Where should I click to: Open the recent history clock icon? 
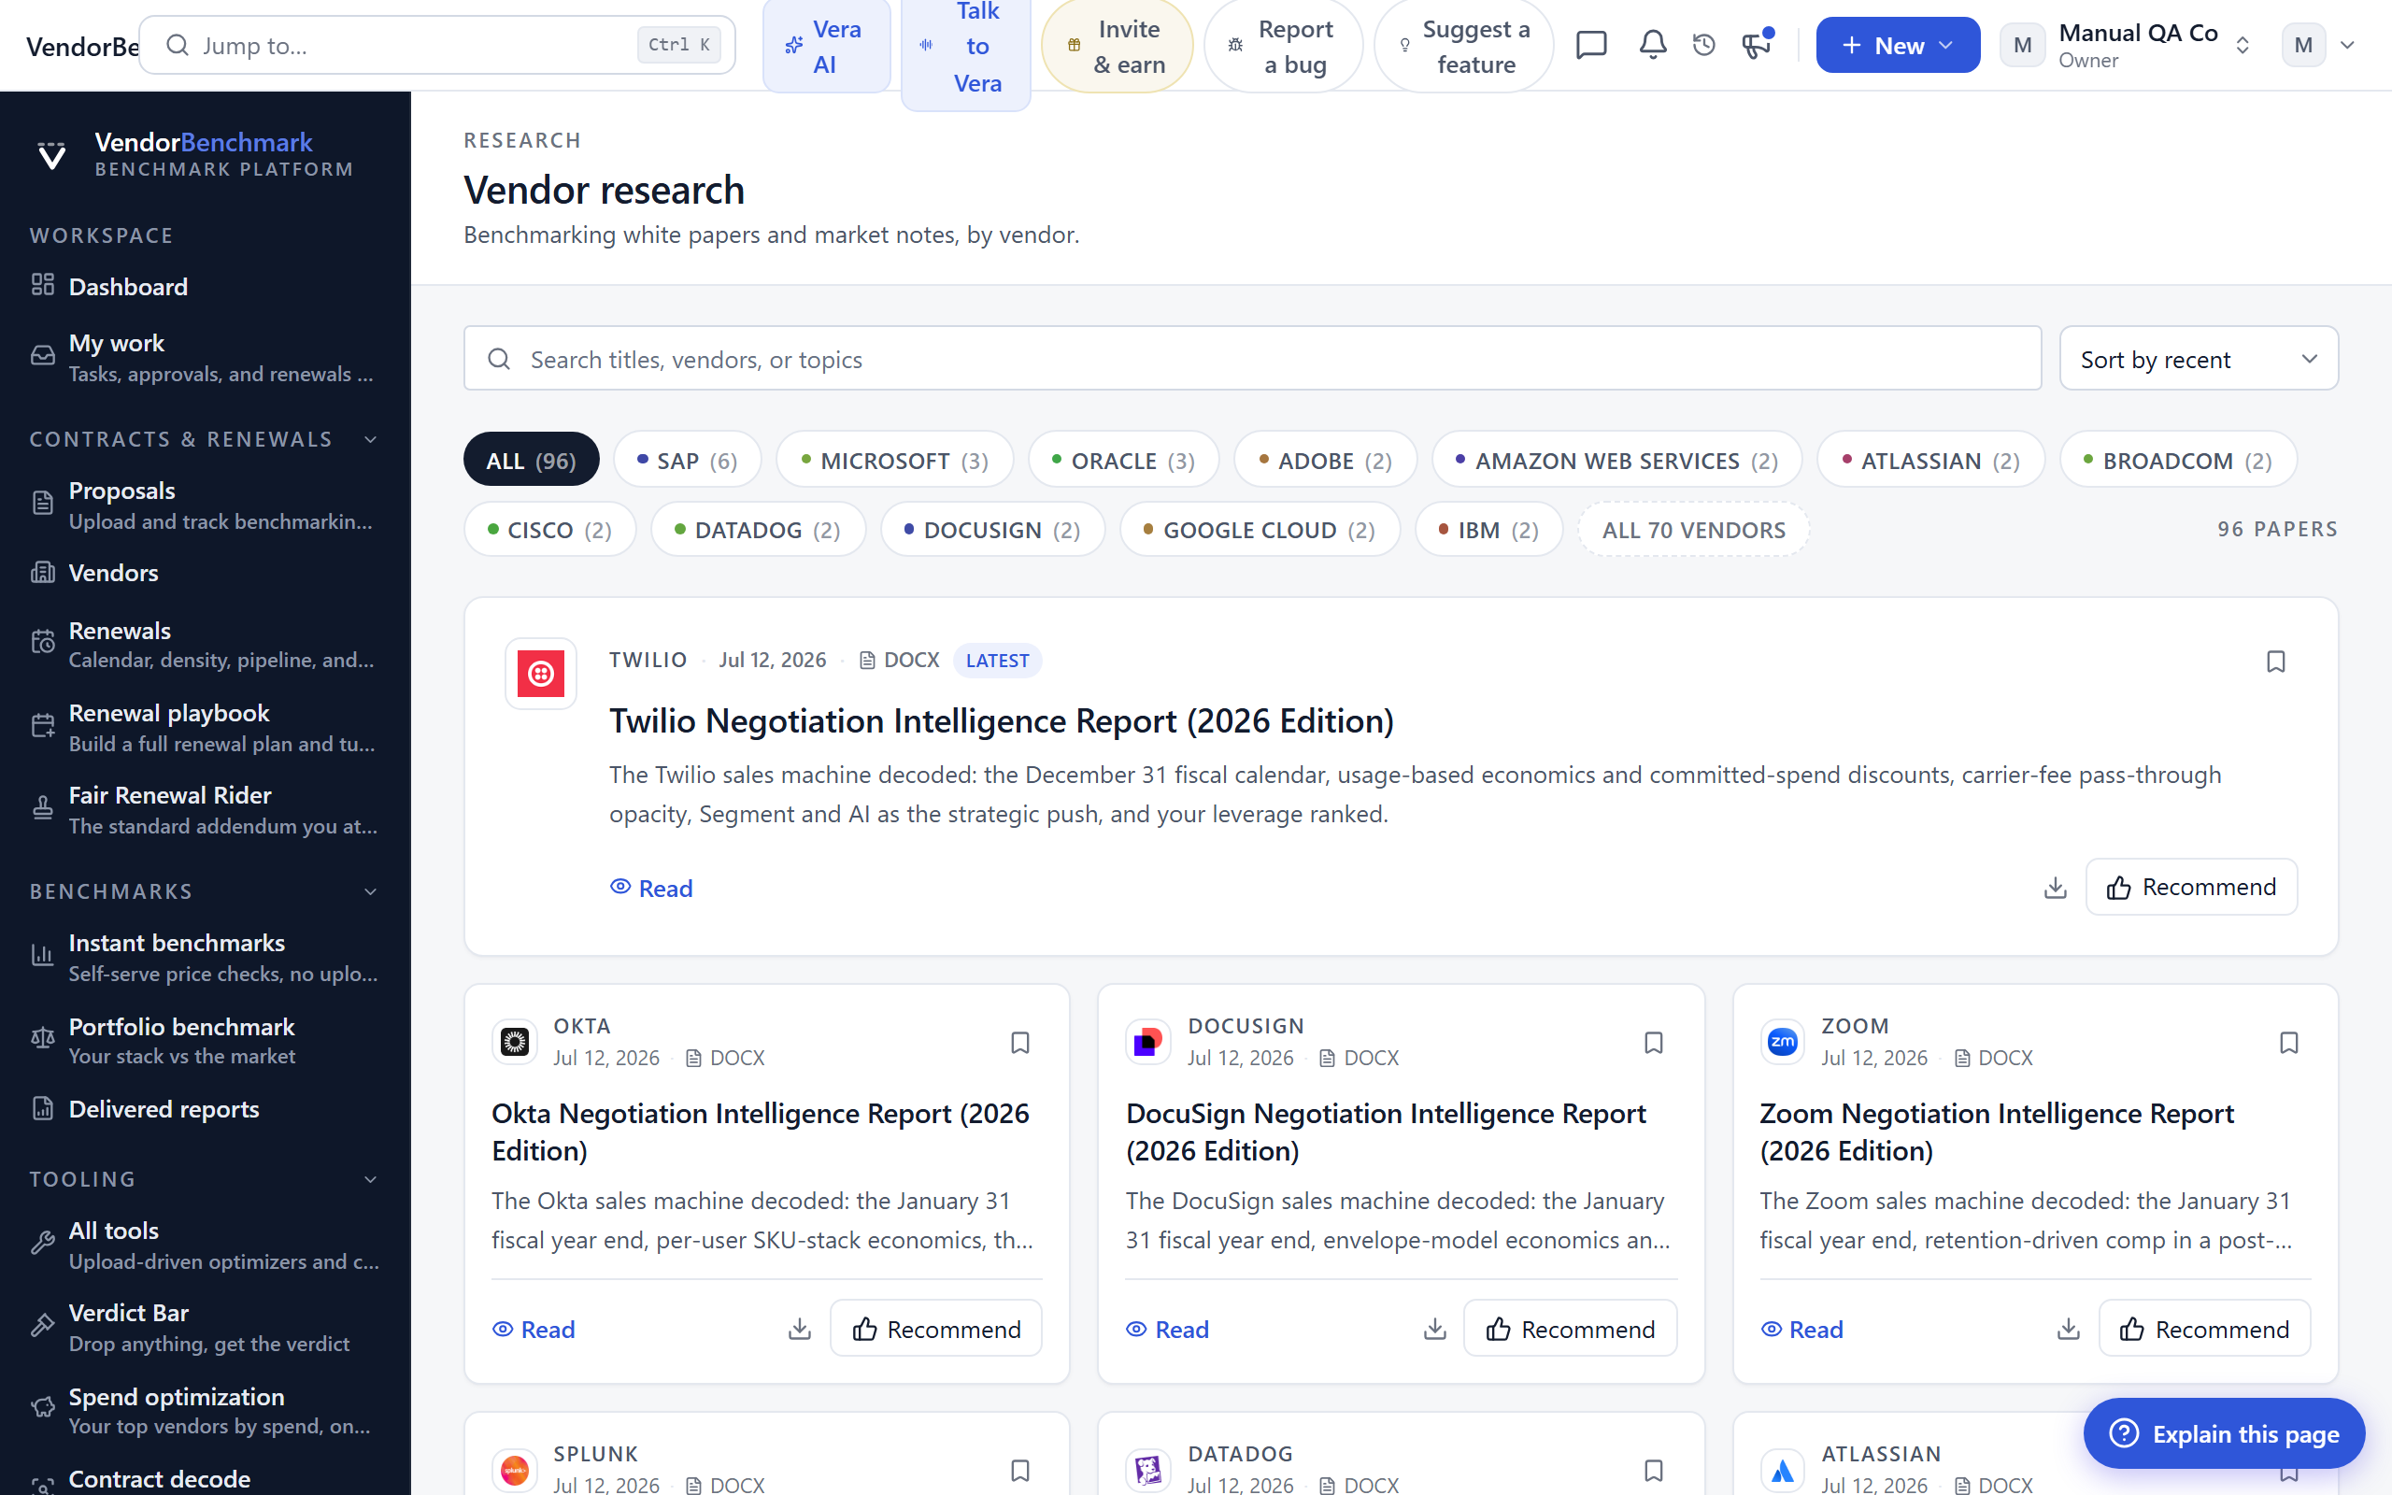(1704, 46)
